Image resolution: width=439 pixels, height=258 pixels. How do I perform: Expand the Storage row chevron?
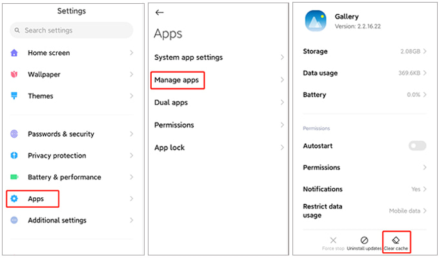[x=425, y=52]
